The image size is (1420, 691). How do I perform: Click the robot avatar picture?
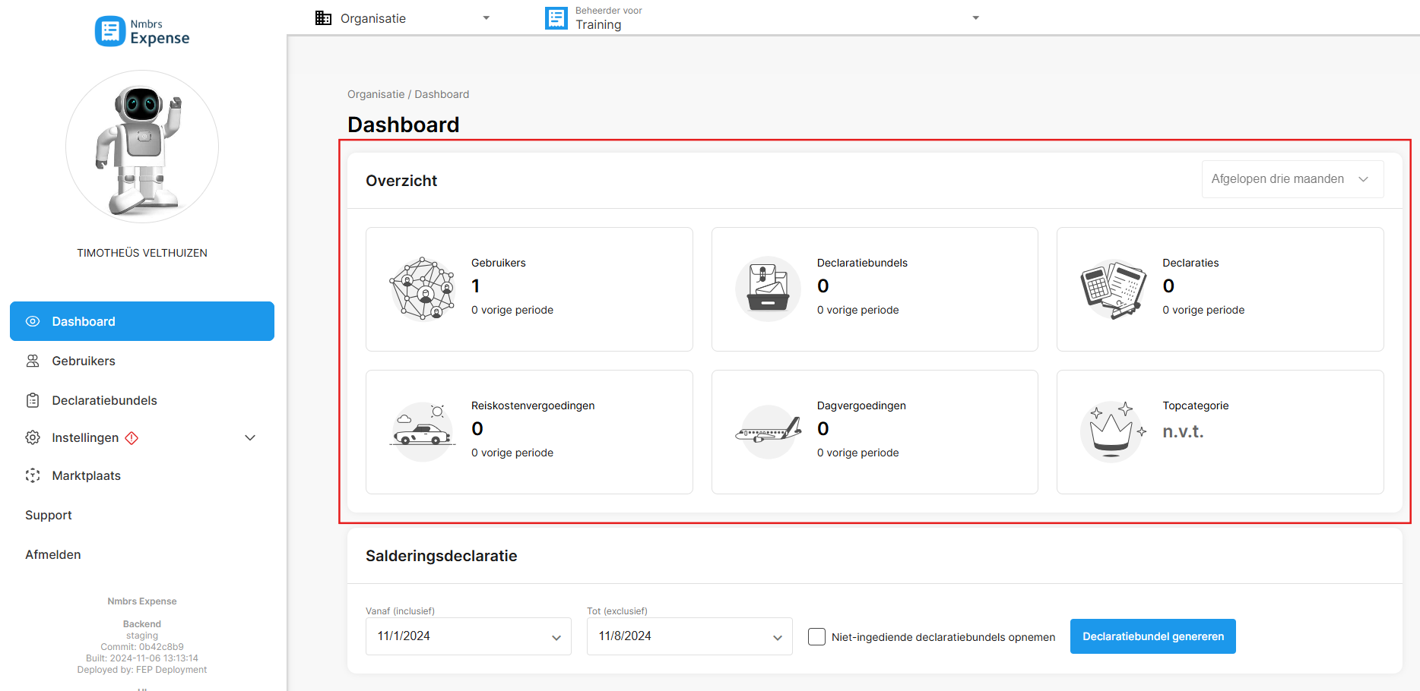pyautogui.click(x=142, y=147)
